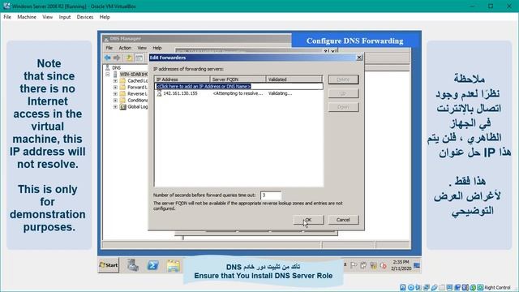Click the Up one level folder icon
519x292 pixels.
click(129, 58)
